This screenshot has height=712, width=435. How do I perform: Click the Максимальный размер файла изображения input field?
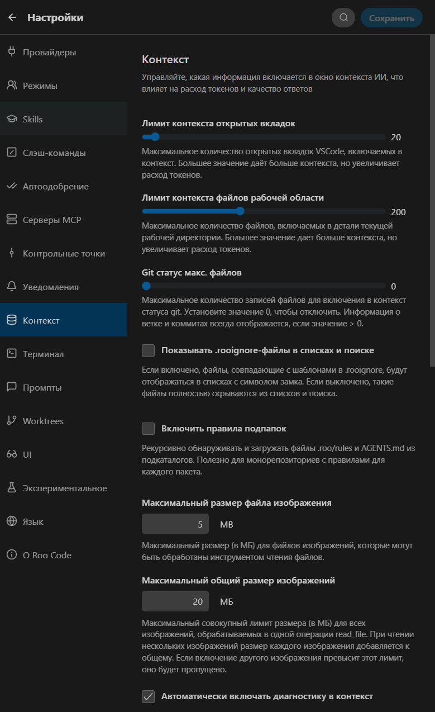point(175,524)
